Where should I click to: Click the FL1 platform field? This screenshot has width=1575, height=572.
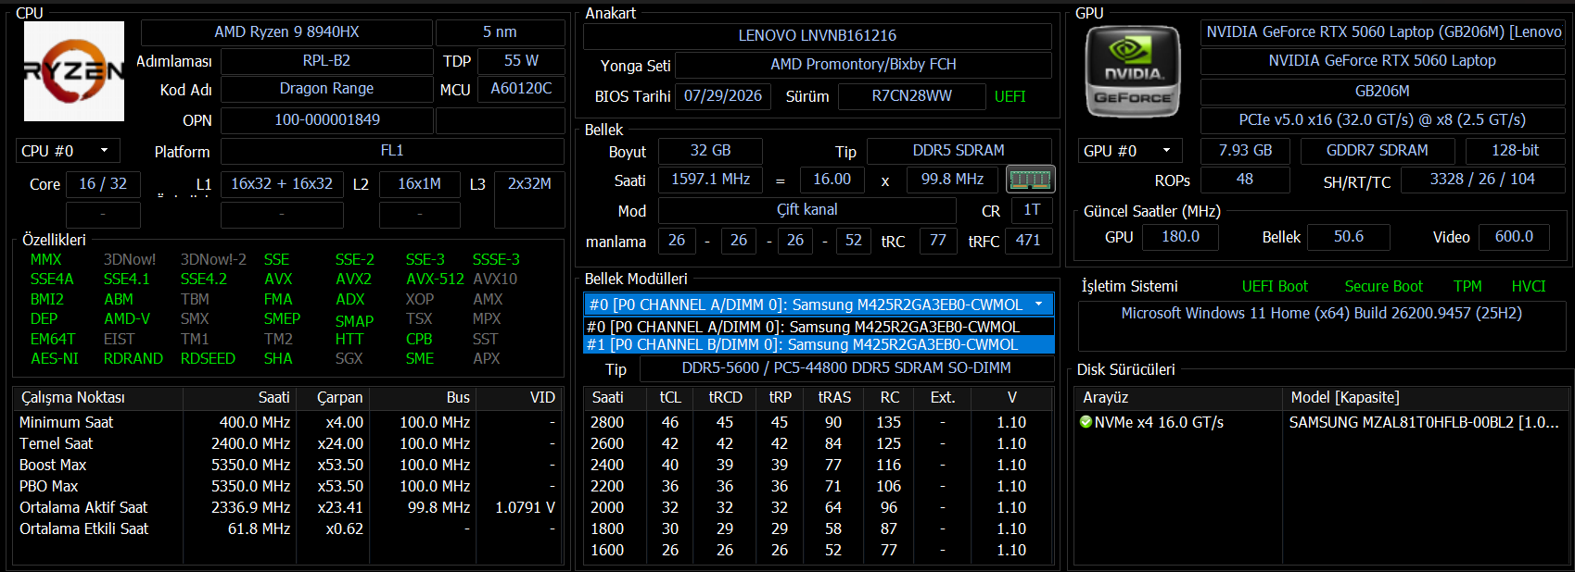pyautogui.click(x=392, y=151)
